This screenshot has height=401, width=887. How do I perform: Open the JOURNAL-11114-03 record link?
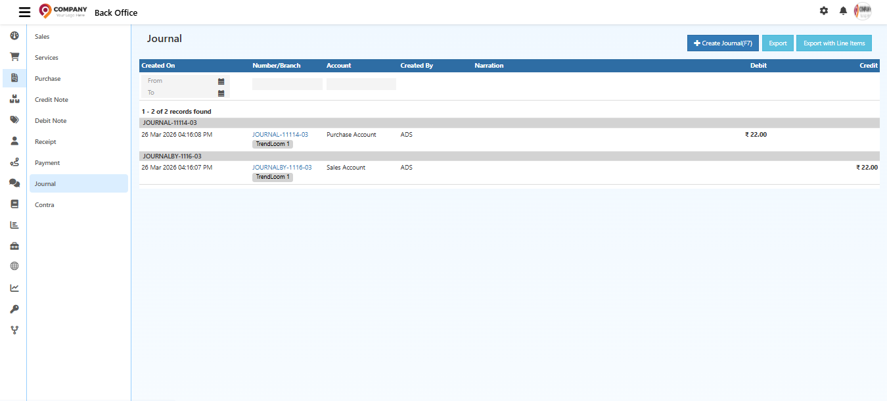click(x=280, y=134)
